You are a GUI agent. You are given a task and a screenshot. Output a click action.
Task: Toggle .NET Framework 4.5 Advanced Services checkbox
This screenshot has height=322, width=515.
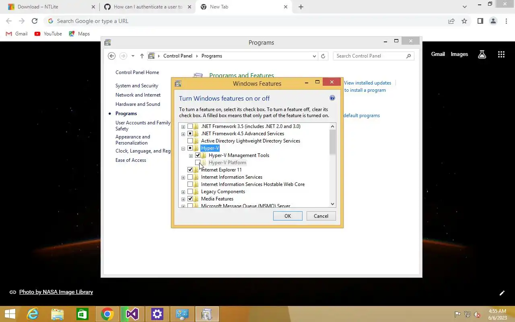pyautogui.click(x=190, y=134)
